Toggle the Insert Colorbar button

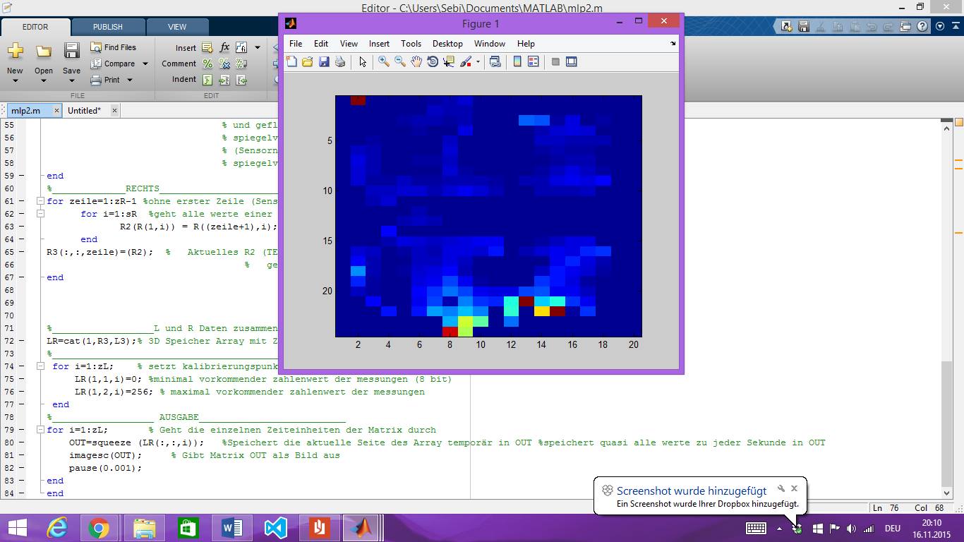point(517,62)
